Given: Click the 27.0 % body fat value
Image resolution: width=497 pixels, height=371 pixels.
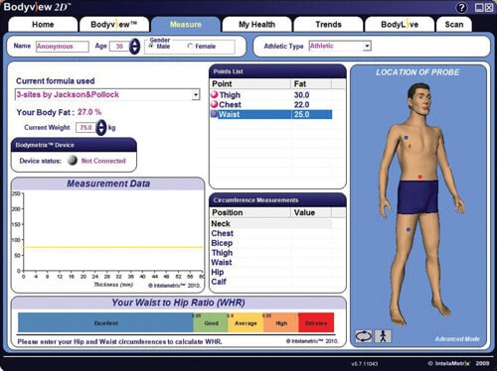Looking at the screenshot, I should click(x=89, y=112).
